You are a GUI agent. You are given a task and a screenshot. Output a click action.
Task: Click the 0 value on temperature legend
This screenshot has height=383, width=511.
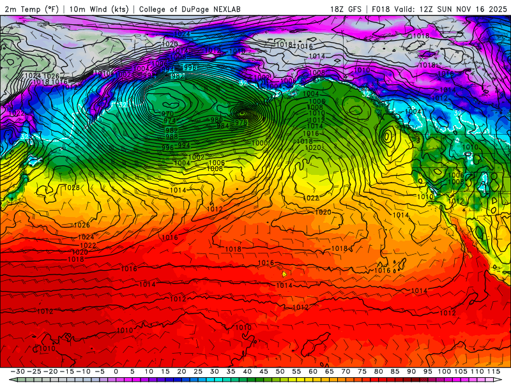(116, 372)
